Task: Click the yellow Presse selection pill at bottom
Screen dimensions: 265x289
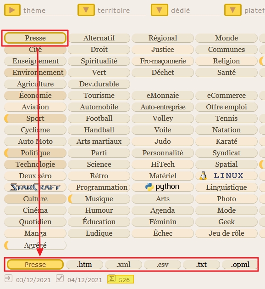Action: click(x=35, y=265)
